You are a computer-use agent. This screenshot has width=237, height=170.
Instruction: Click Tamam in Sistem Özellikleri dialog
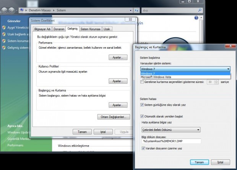pos(82,132)
